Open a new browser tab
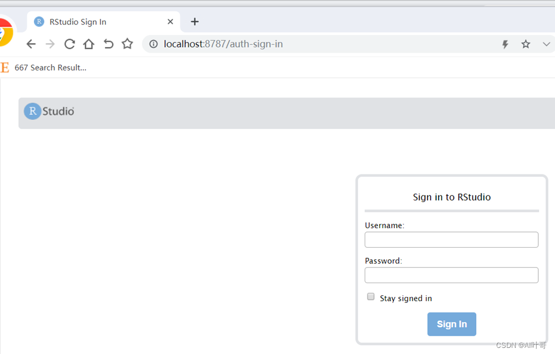The image size is (555, 354). (x=194, y=22)
